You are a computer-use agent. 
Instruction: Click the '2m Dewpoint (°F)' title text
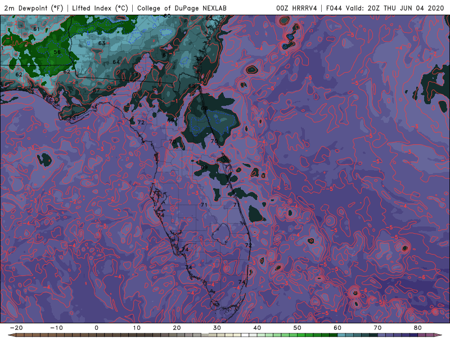pos(34,8)
